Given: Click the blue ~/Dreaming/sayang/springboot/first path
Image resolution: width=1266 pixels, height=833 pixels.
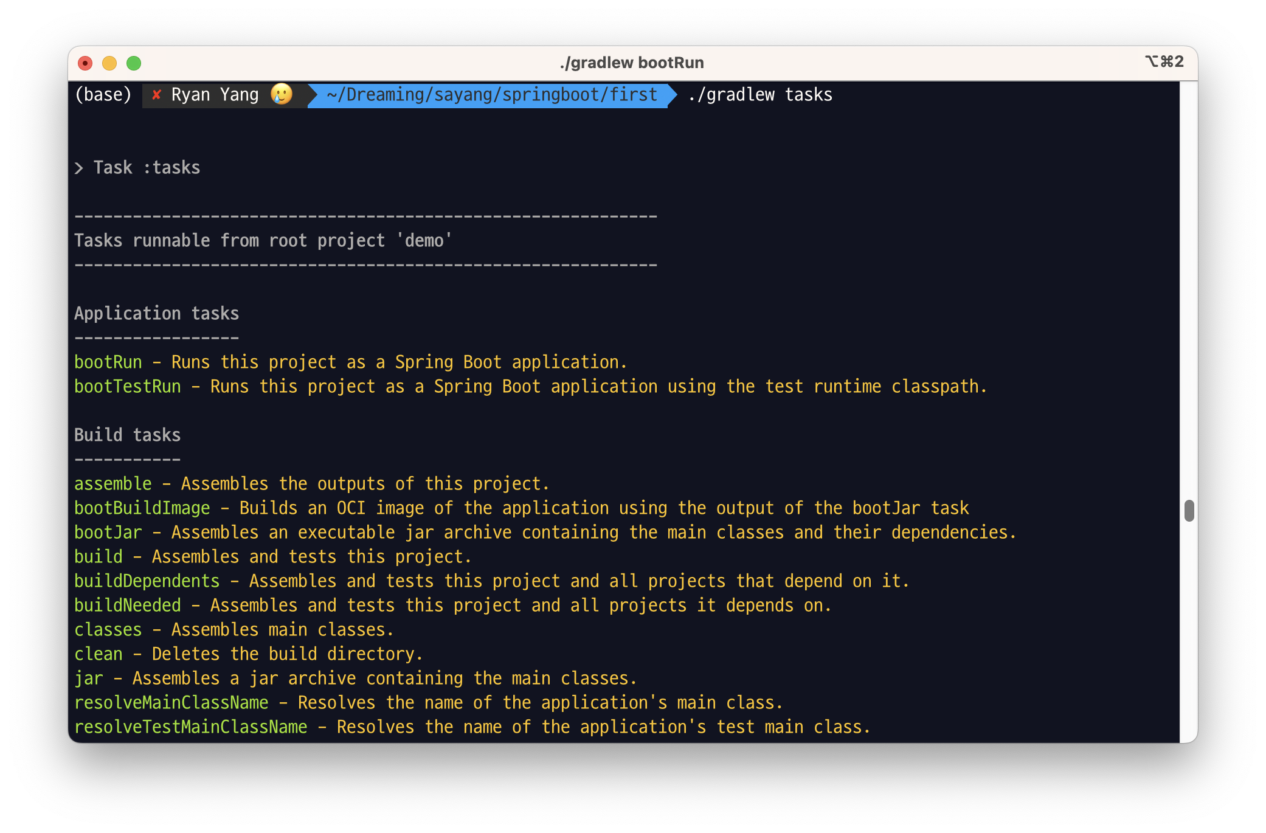Looking at the screenshot, I should [x=491, y=95].
